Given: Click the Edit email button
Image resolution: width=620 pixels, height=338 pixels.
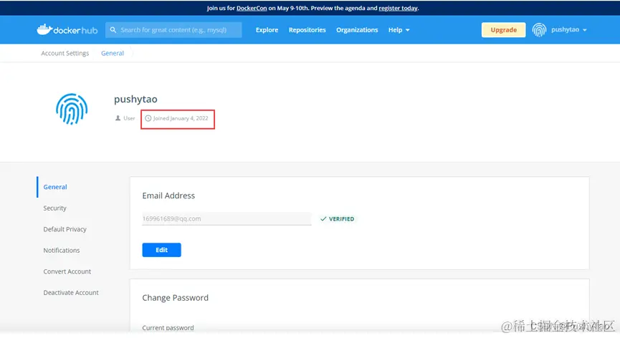Looking at the screenshot, I should [x=162, y=250].
